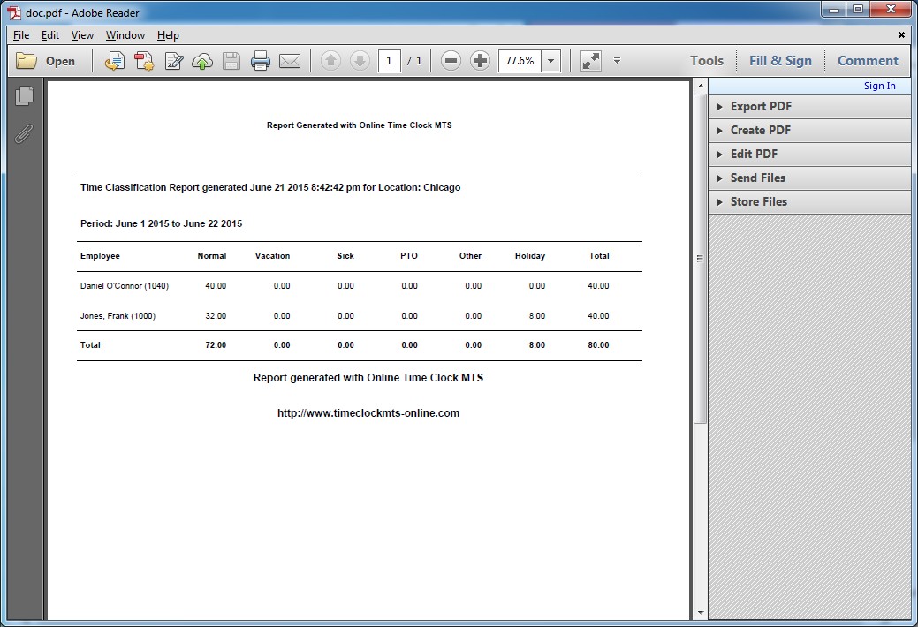Open Page Thumbnails panel icon

tap(24, 96)
